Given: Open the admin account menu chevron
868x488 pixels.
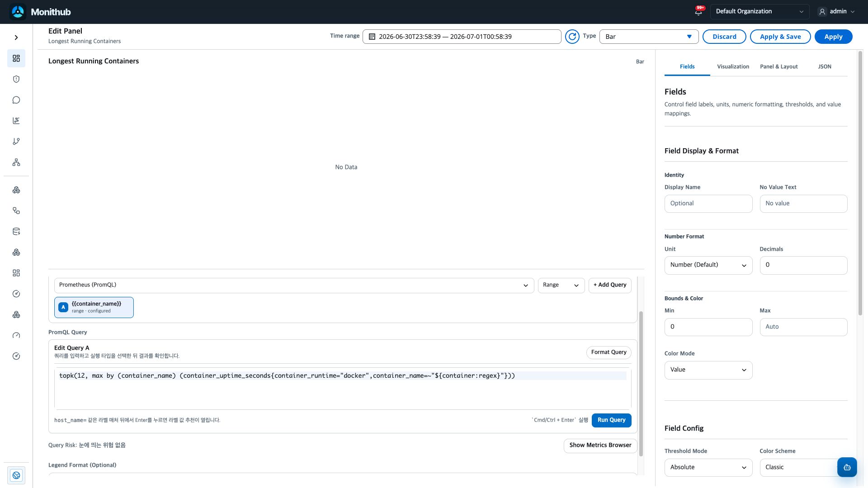Looking at the screenshot, I should 853,12.
